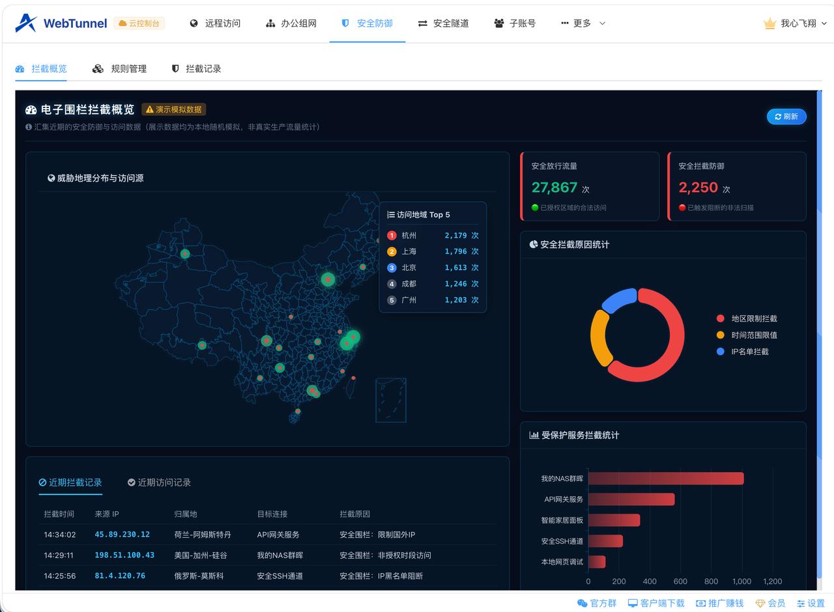This screenshot has width=834, height=612.
Task: Select the 近期拦截记录 tab
Action: coord(70,482)
